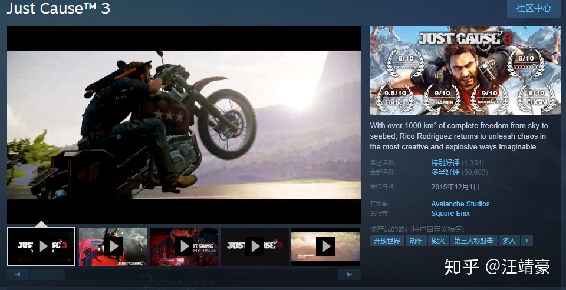Play the Story Trailer video thumbnail
Screen dimensions: 566x290
184,246
